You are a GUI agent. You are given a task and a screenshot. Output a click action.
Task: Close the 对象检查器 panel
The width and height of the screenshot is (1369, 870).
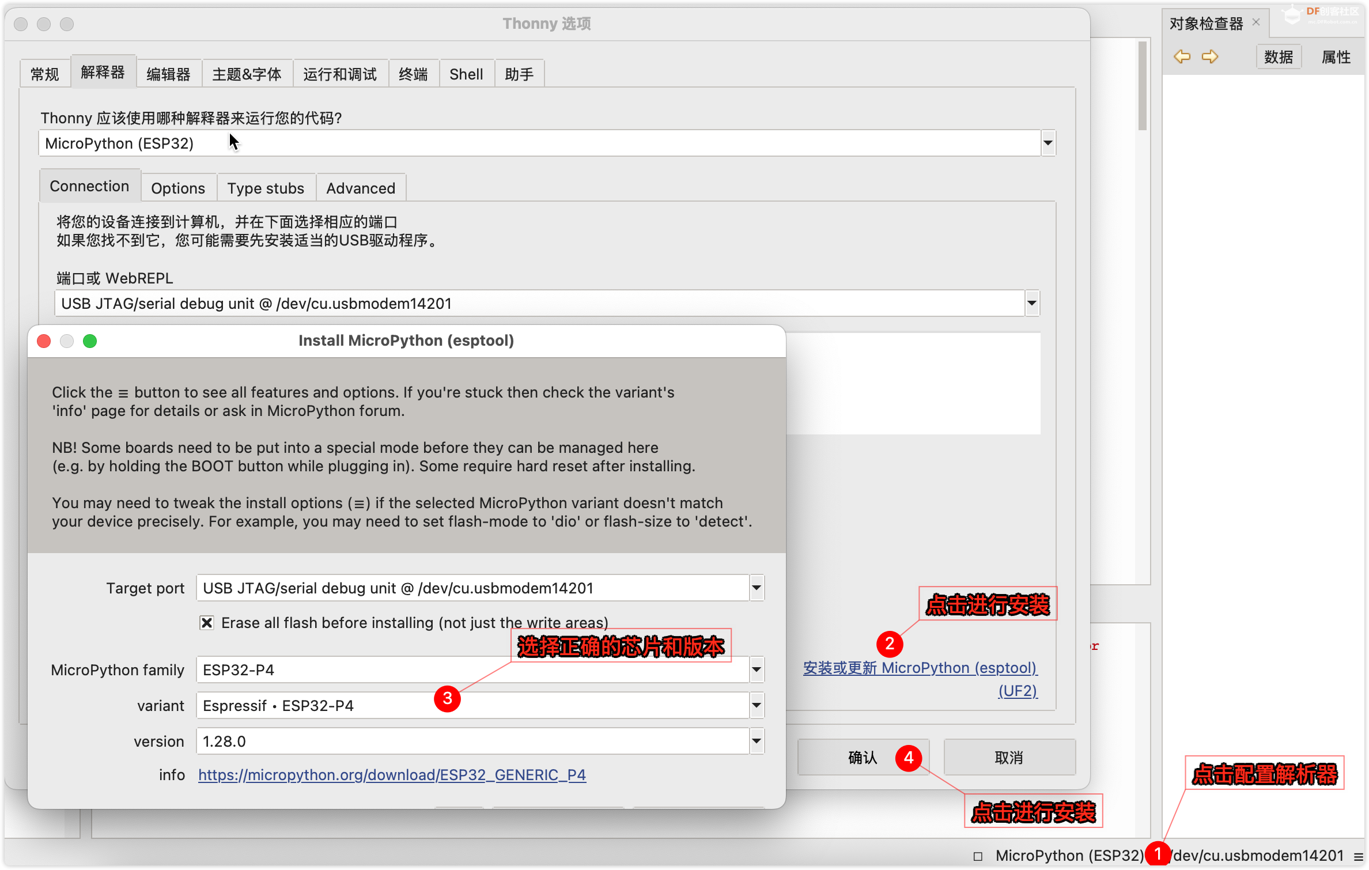coord(1256,22)
